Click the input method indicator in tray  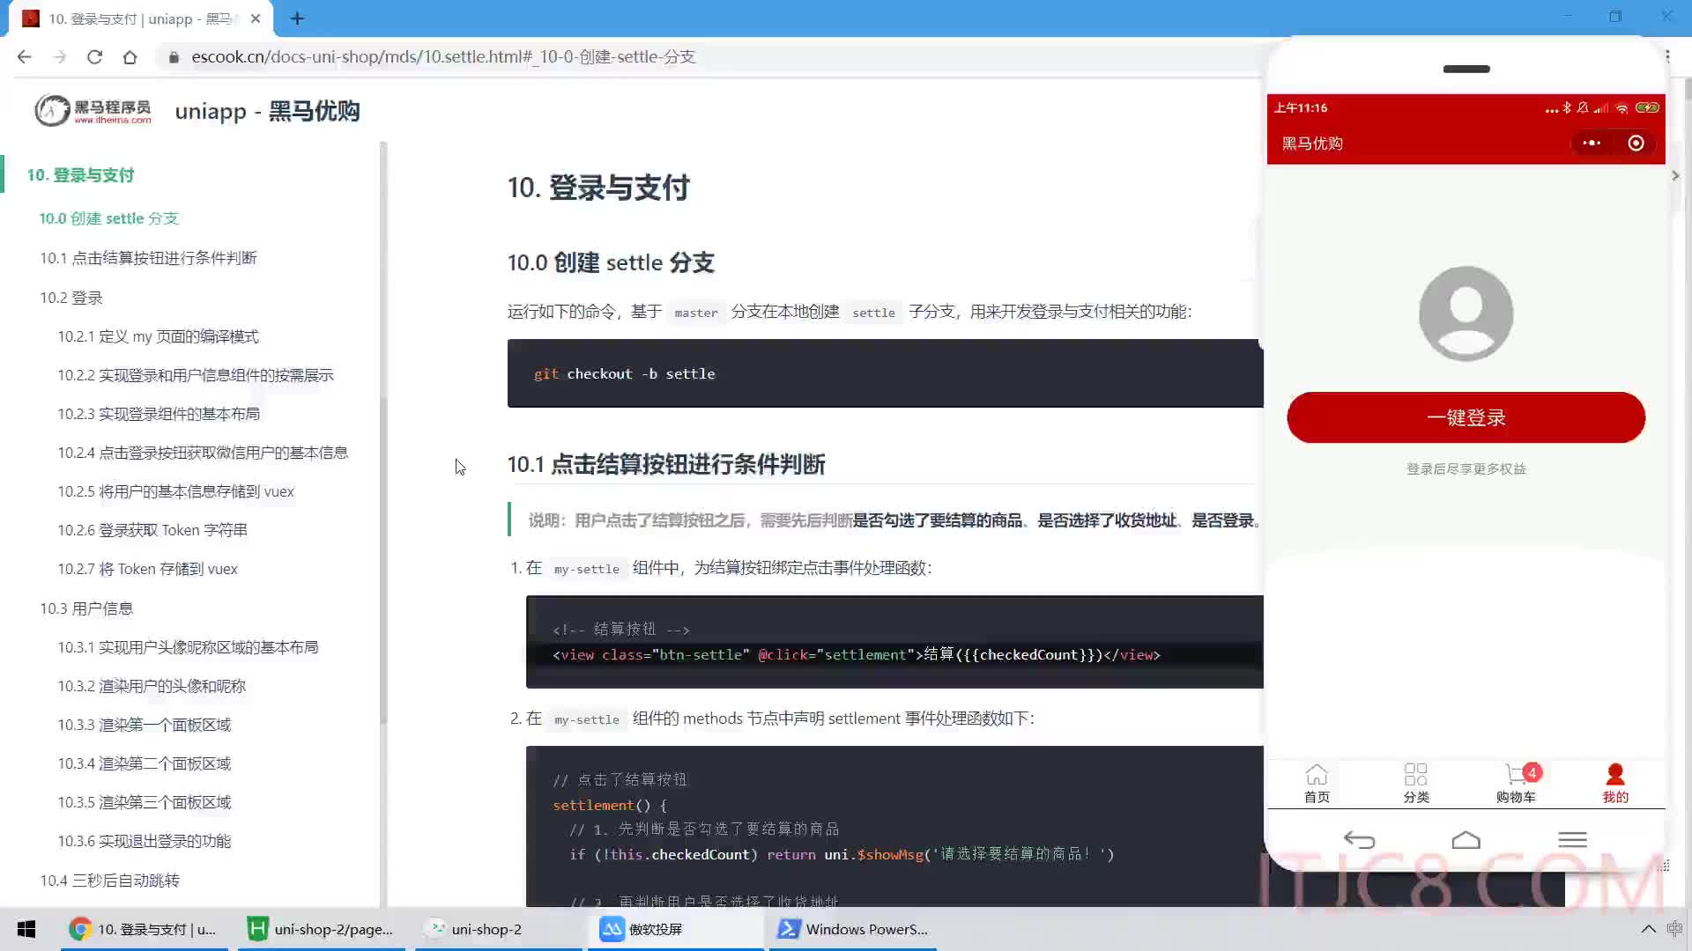pyautogui.click(x=1674, y=929)
